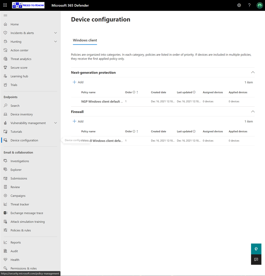Add a new Firewall policy

pyautogui.click(x=78, y=121)
